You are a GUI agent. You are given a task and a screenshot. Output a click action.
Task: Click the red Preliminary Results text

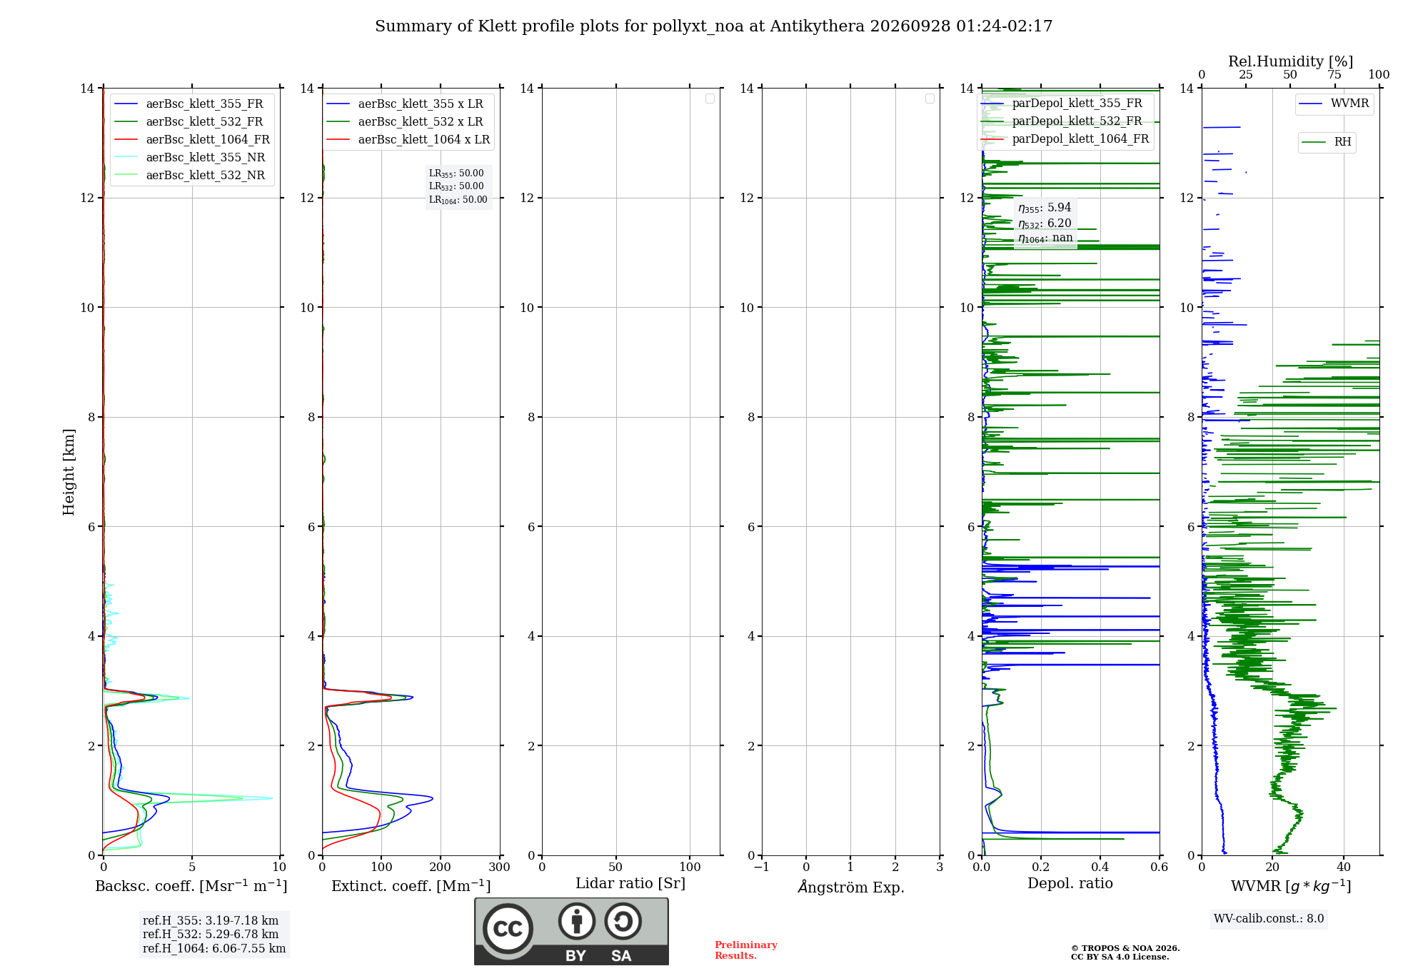746,950
